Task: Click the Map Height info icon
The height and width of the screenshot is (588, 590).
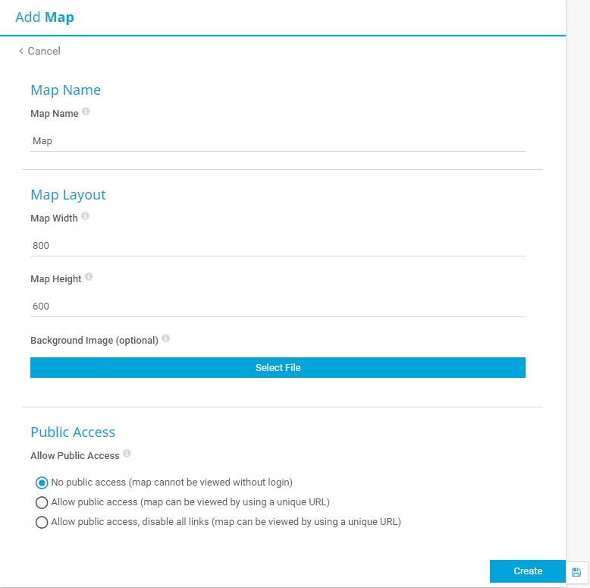Action: (x=89, y=277)
